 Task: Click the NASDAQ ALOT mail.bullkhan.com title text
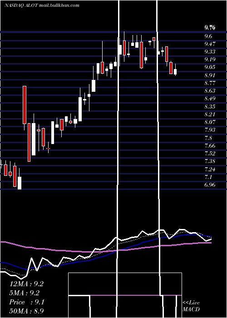point(42,5)
